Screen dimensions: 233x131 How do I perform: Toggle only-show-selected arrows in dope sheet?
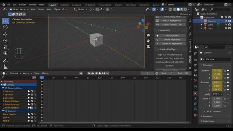tap(34, 78)
